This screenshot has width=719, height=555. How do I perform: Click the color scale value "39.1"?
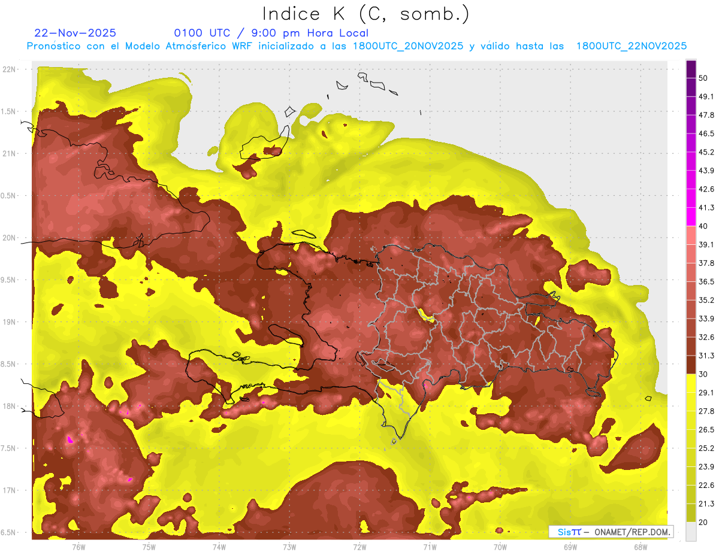706,244
